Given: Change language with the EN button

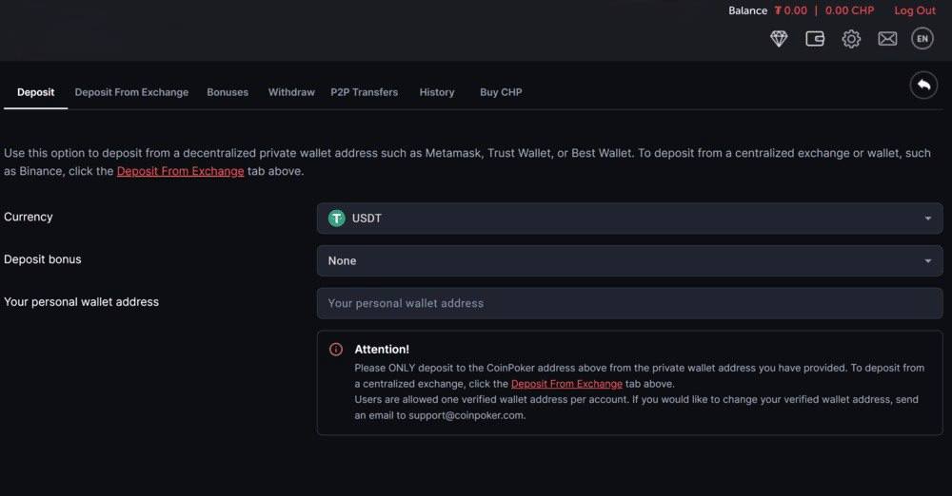Looking at the screenshot, I should point(922,39).
